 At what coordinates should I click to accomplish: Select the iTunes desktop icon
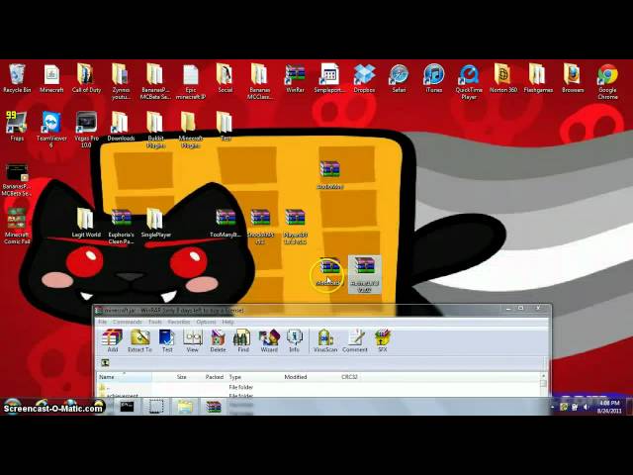[434, 79]
